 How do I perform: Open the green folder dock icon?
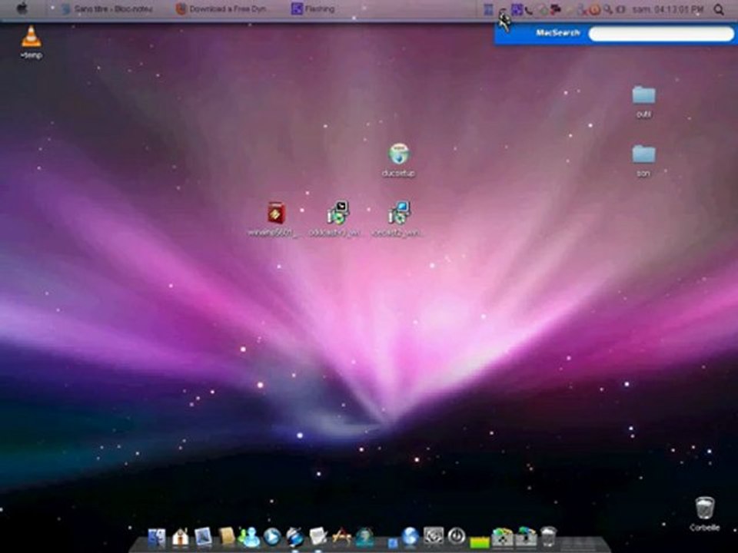point(480,541)
